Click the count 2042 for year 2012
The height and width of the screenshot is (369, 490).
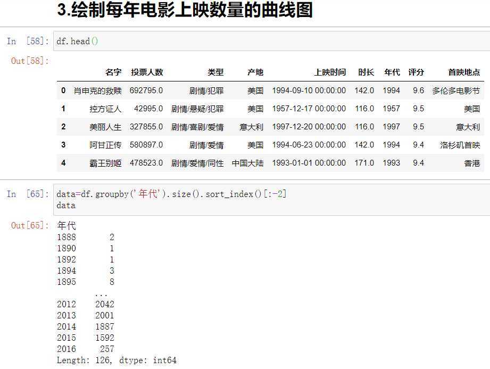coord(105,304)
